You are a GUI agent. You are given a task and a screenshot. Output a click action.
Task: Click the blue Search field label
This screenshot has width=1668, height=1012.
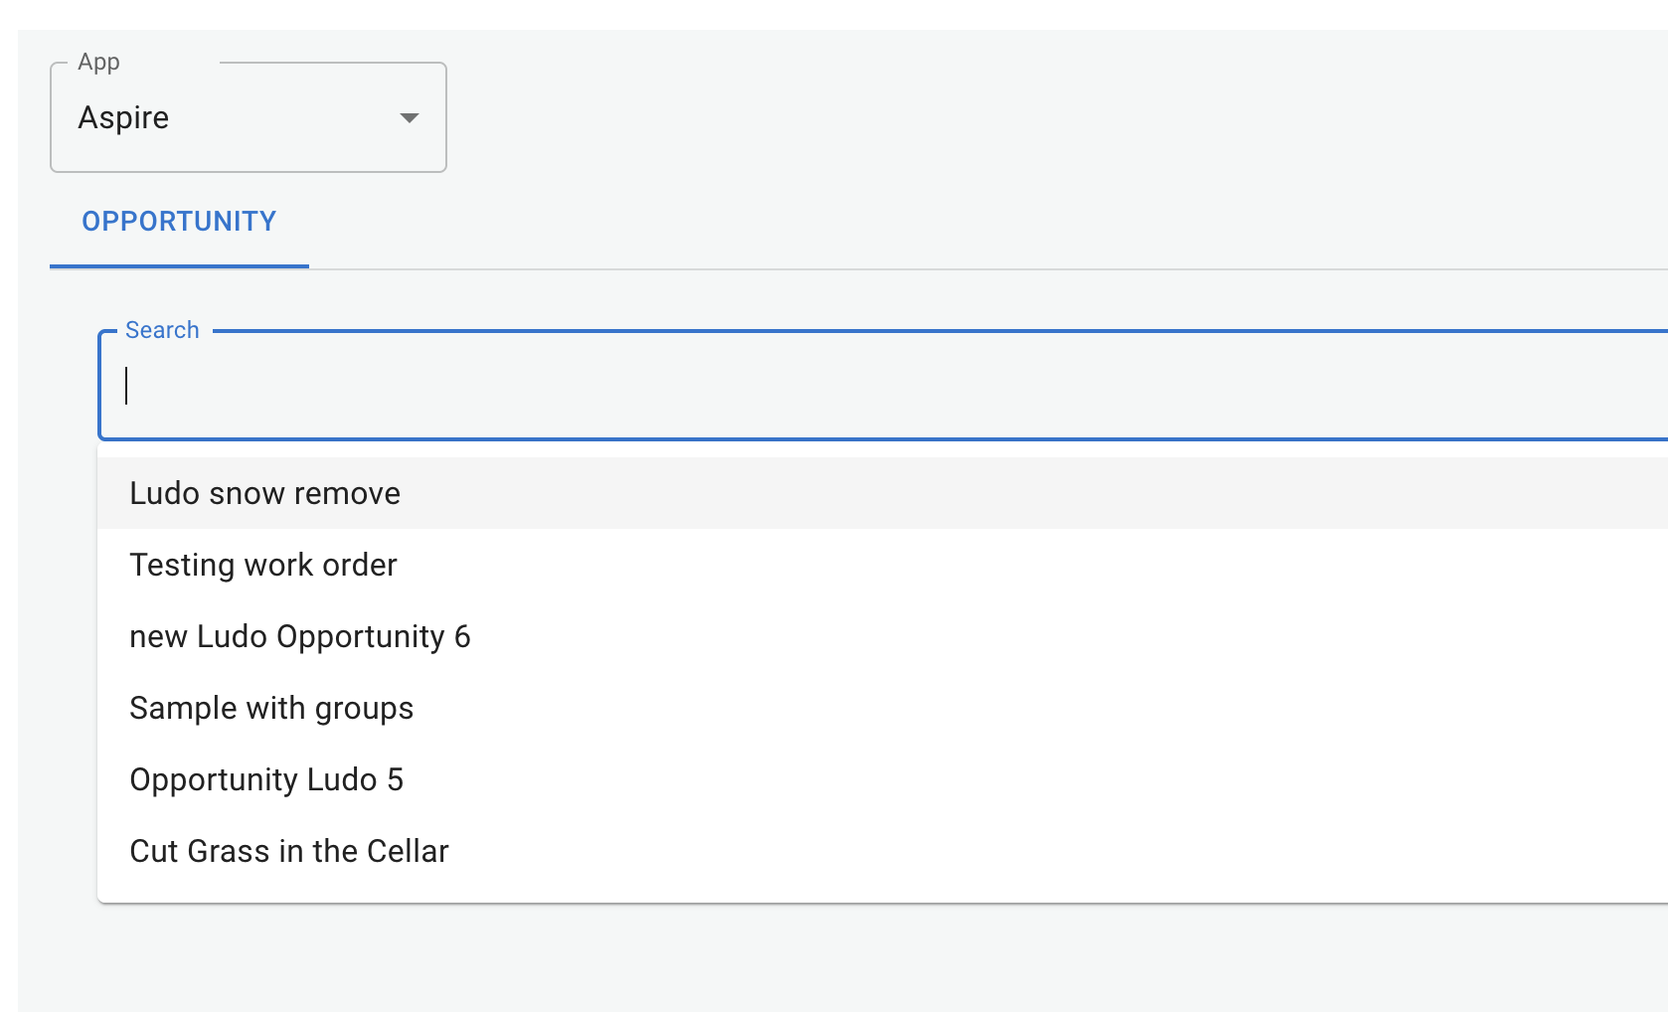[x=162, y=330]
